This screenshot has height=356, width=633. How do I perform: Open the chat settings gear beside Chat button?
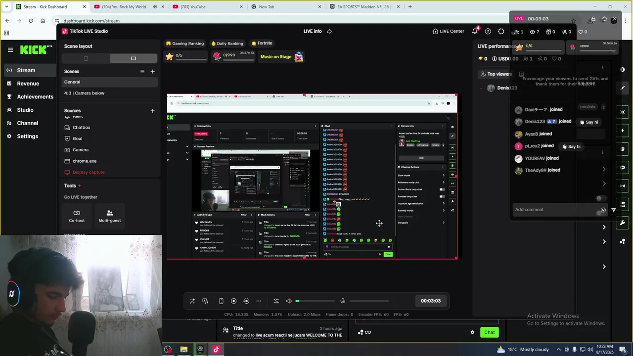pyautogui.click(x=472, y=332)
